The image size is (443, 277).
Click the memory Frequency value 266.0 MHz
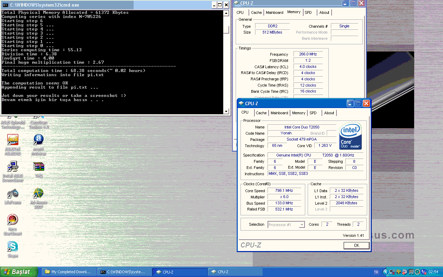point(308,54)
